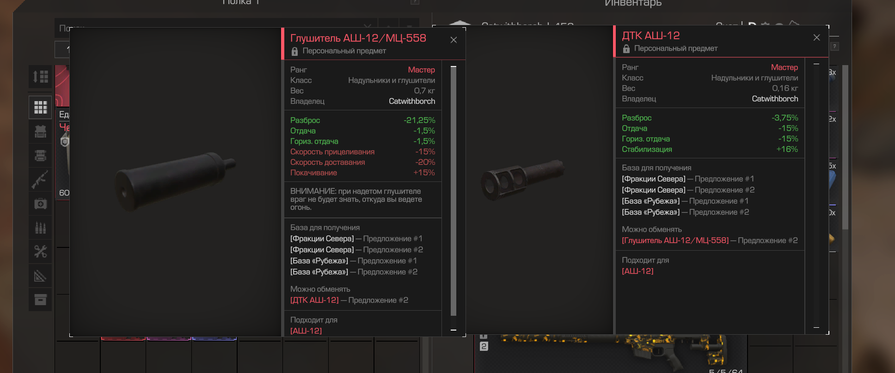
Task: Click the sort items icon in the sidebar
Action: (40, 77)
